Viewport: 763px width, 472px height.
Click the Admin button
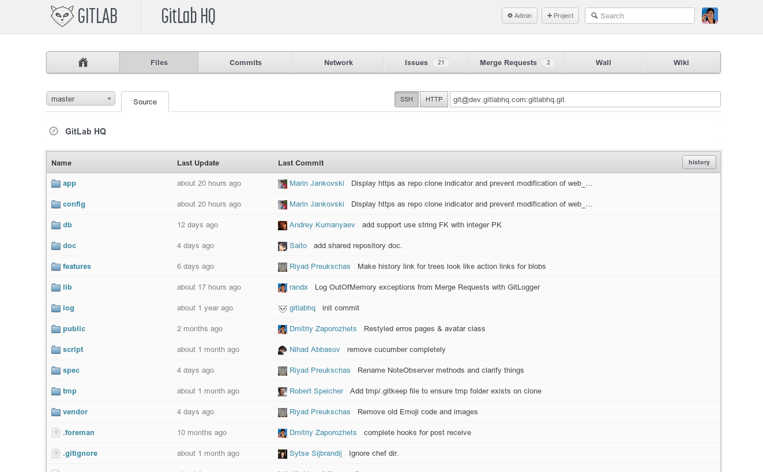tap(520, 16)
